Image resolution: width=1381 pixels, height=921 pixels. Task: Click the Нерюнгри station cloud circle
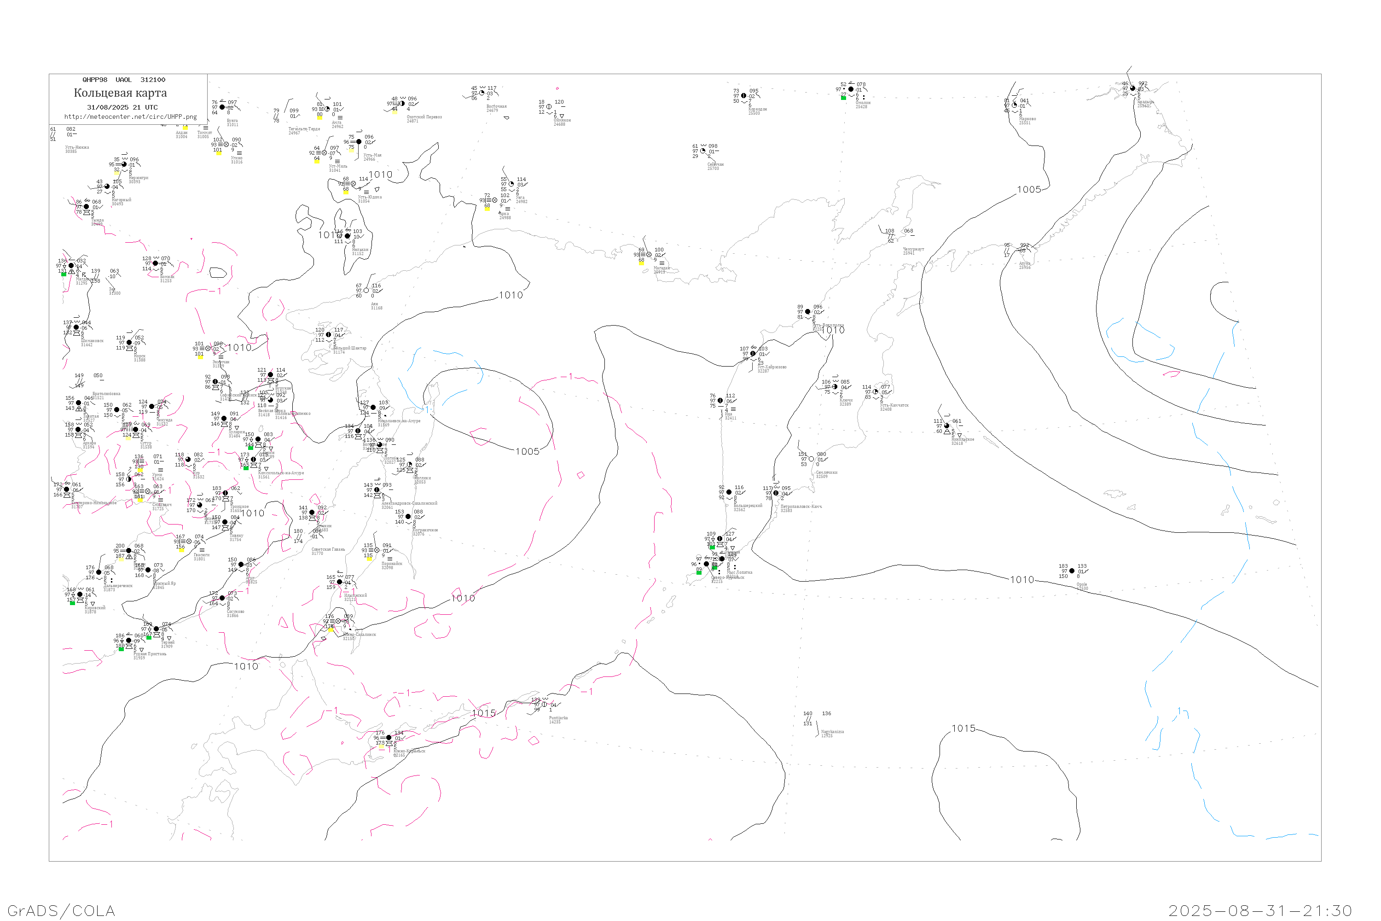point(124,164)
